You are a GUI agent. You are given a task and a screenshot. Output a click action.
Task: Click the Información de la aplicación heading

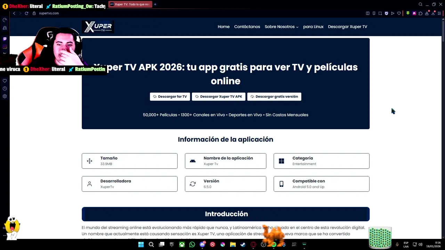pyautogui.click(x=226, y=139)
